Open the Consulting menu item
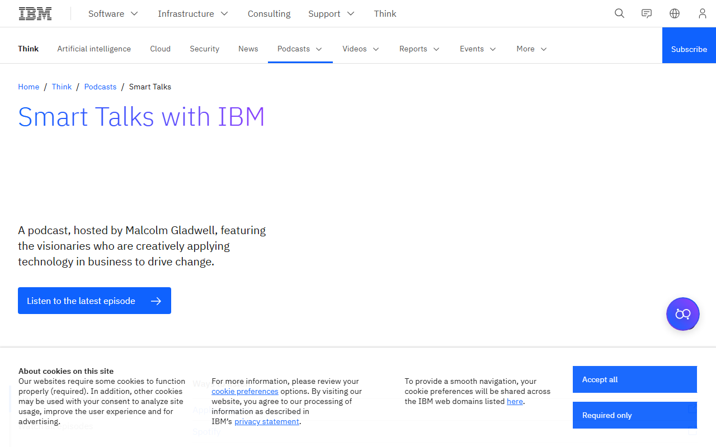 click(x=269, y=13)
